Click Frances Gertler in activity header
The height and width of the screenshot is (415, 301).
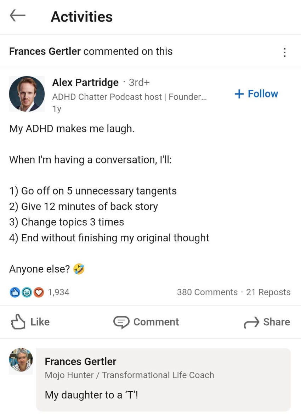45,51
